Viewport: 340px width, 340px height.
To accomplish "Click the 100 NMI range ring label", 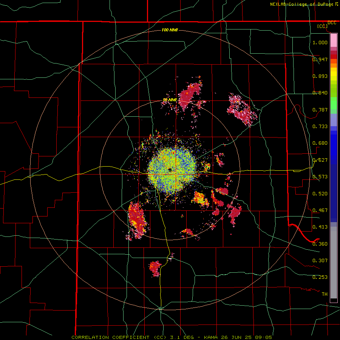I will click(x=170, y=30).
